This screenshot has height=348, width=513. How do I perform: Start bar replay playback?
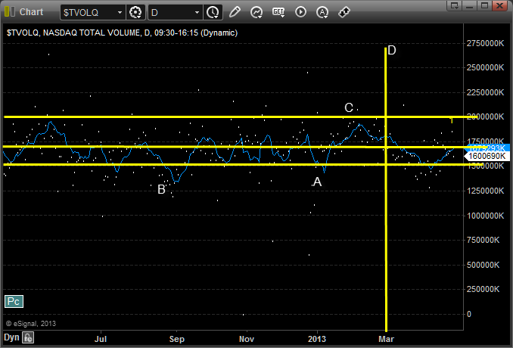coord(300,12)
